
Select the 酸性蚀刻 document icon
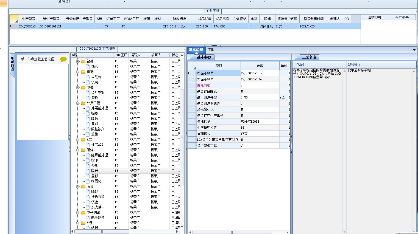pos(88,129)
